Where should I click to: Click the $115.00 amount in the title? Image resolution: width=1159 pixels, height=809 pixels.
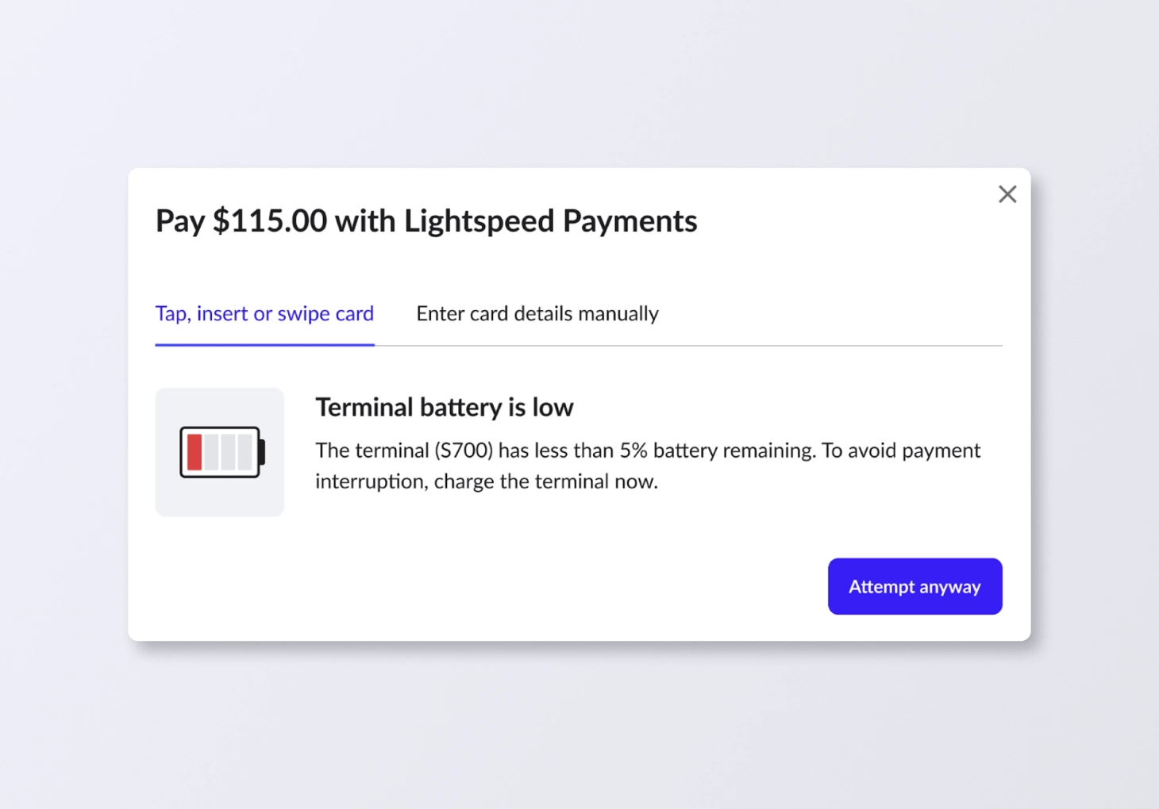point(270,220)
